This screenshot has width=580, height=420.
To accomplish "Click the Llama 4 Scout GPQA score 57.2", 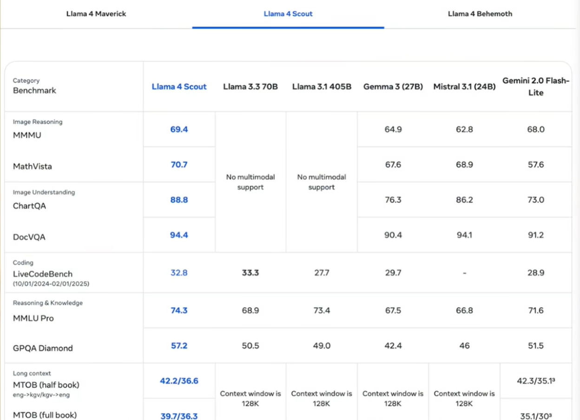I will click(x=179, y=346).
